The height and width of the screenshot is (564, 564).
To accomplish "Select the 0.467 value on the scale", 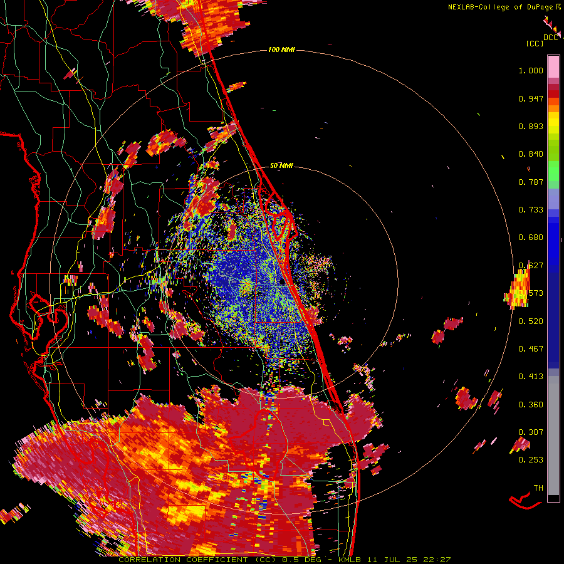I will pos(531,348).
